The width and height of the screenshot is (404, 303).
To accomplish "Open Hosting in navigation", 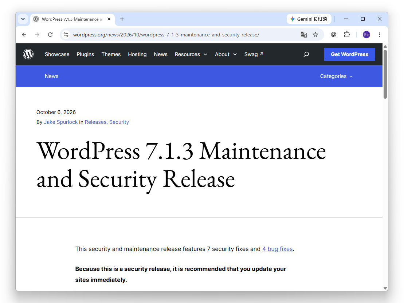I will click(137, 54).
